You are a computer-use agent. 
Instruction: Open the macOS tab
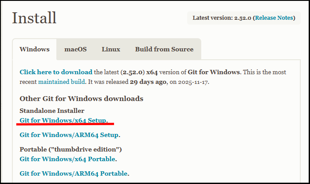tap(75, 49)
